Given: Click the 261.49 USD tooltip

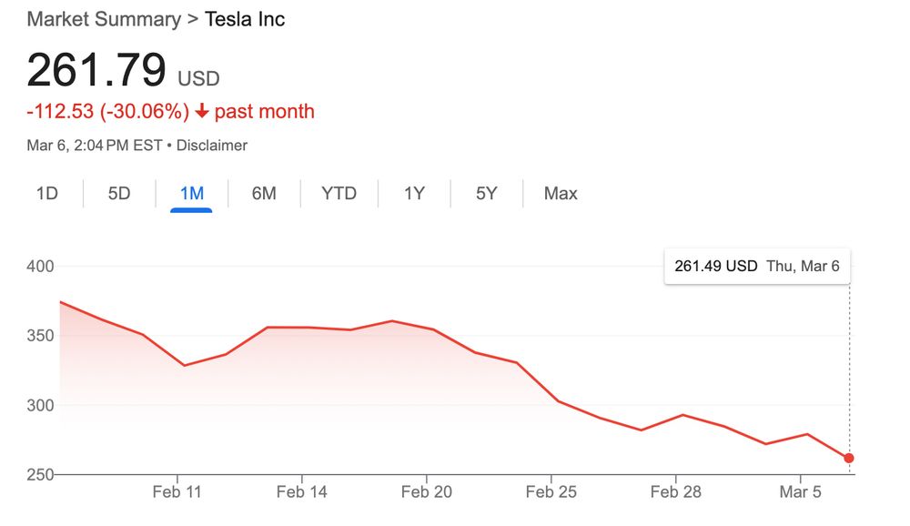Looking at the screenshot, I should [715, 266].
